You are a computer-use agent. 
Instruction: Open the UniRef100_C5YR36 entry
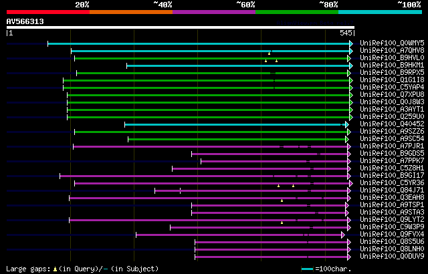coord(392,183)
